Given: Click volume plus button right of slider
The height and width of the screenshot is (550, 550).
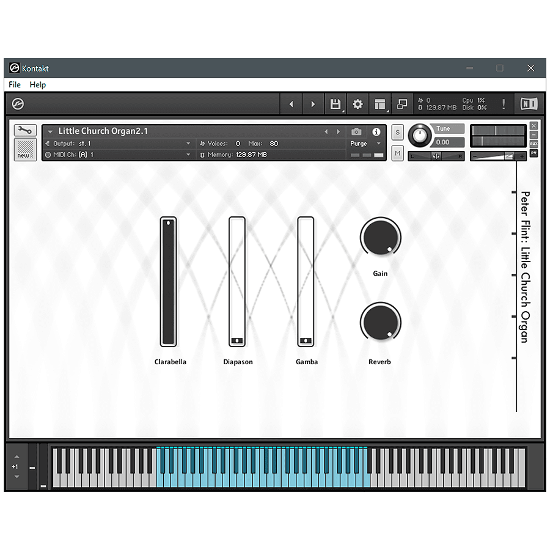Looking at the screenshot, I should (522, 156).
